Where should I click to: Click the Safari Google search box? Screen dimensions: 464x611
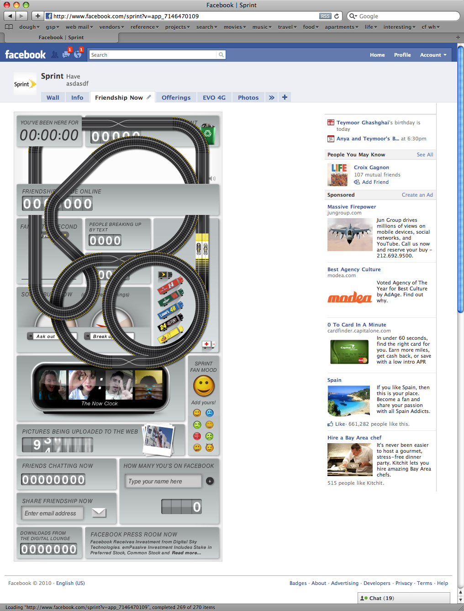[404, 16]
